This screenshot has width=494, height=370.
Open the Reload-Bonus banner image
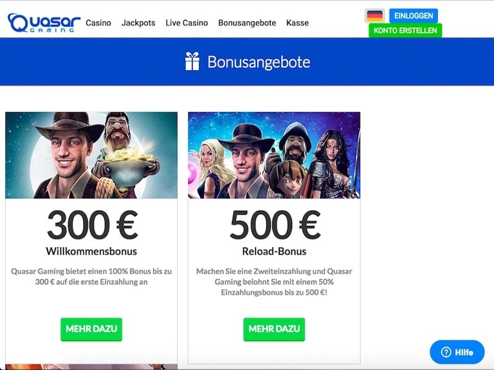pyautogui.click(x=274, y=155)
